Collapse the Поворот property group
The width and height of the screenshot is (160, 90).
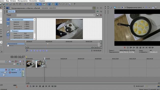point(11,31)
